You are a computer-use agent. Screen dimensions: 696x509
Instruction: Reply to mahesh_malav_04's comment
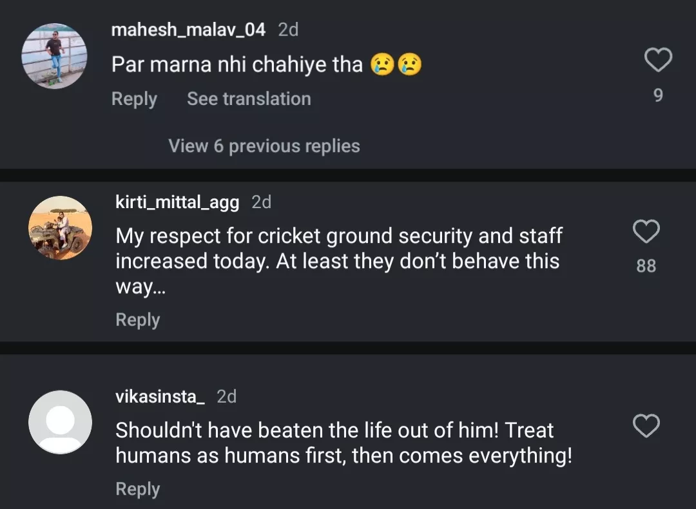[134, 99]
